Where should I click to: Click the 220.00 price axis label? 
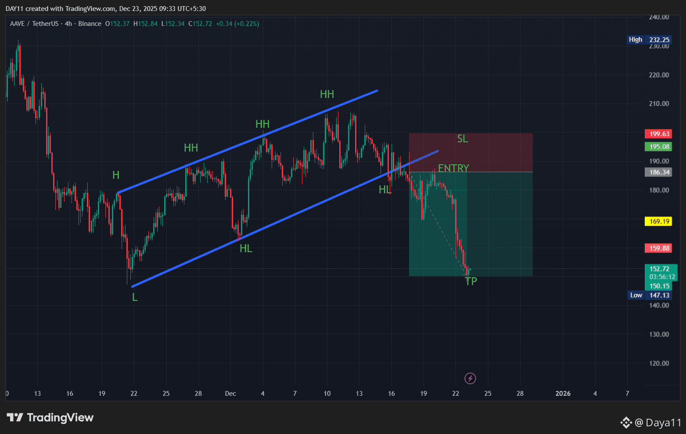[x=659, y=75]
